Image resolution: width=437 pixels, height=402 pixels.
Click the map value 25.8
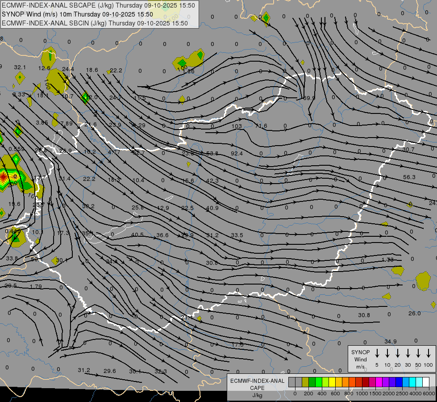pos(137,208)
